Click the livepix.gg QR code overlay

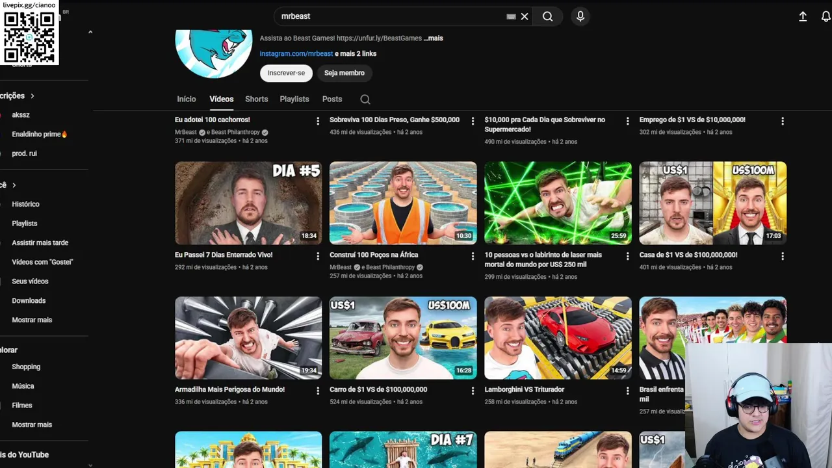coord(29,36)
